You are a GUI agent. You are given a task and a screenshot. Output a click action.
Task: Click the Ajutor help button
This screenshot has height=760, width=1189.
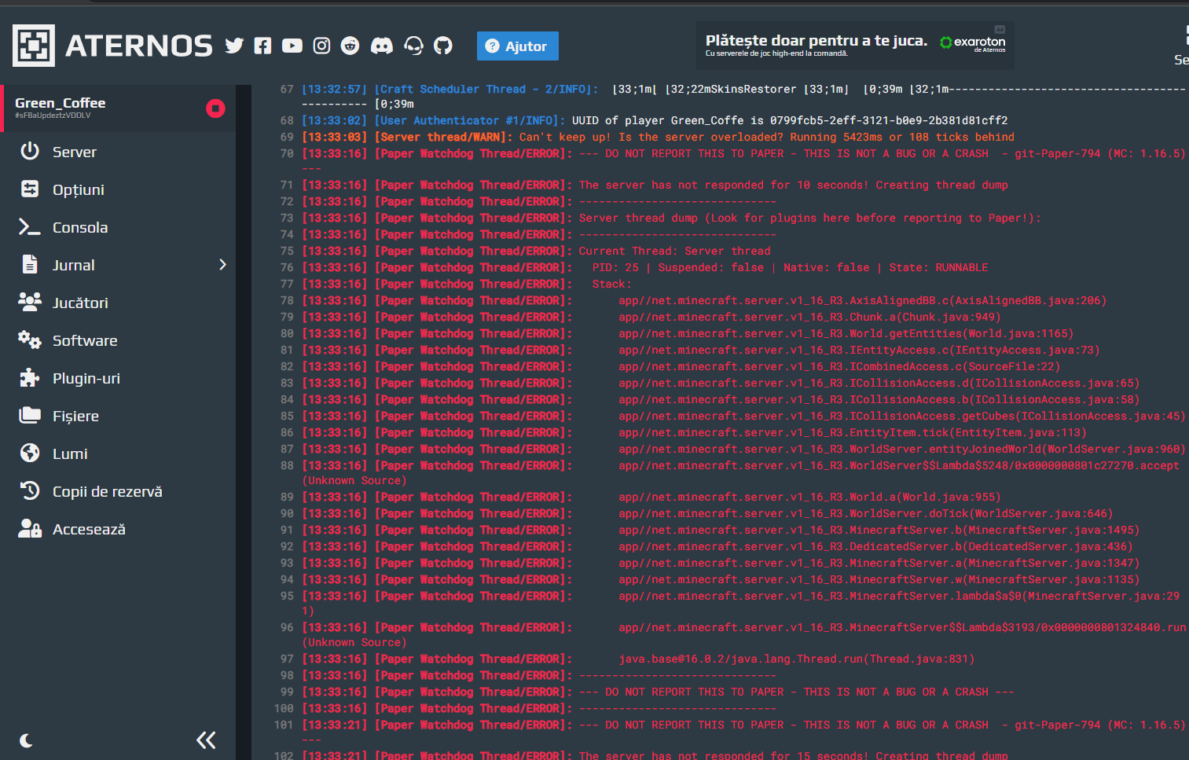[518, 46]
